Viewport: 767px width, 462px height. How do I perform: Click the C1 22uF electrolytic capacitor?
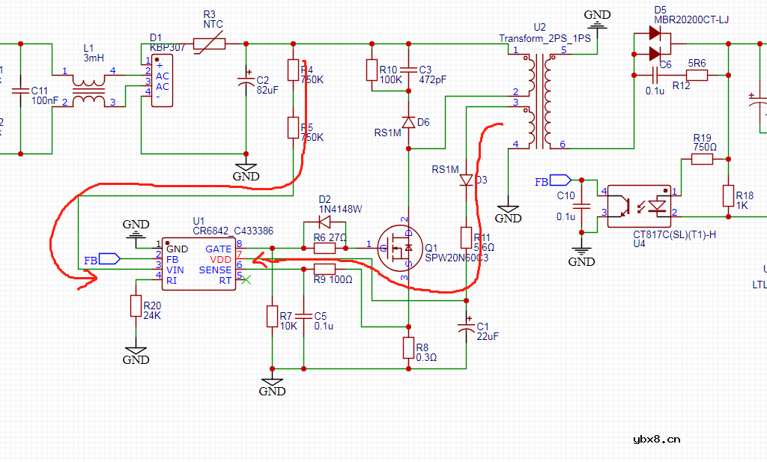(x=466, y=328)
